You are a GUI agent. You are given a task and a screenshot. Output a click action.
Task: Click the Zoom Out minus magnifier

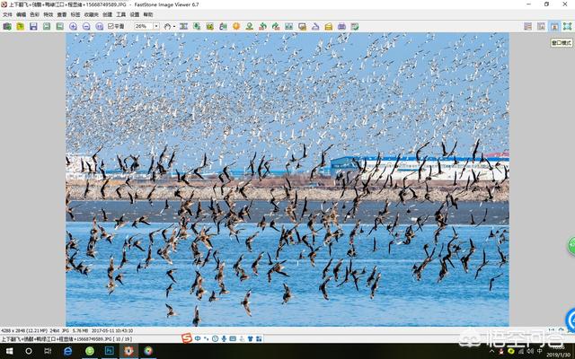coord(86,26)
